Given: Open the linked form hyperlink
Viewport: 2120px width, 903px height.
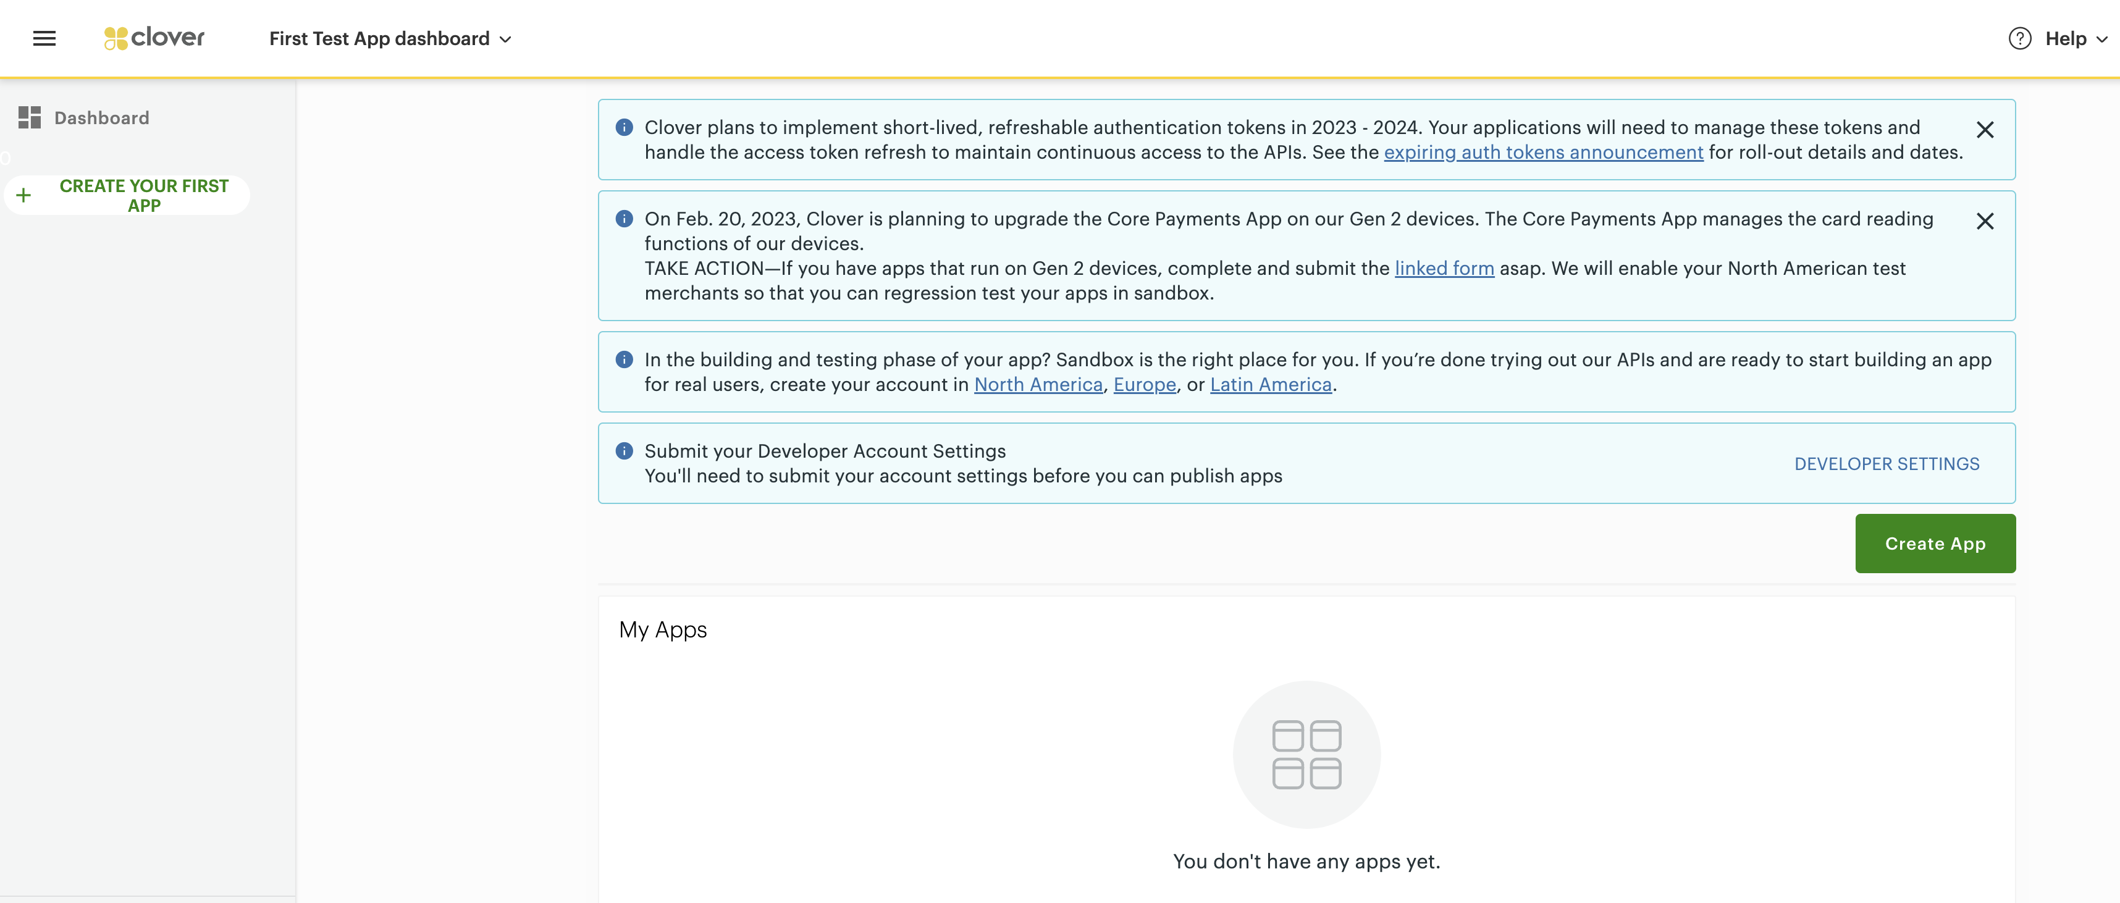Looking at the screenshot, I should (x=1444, y=268).
